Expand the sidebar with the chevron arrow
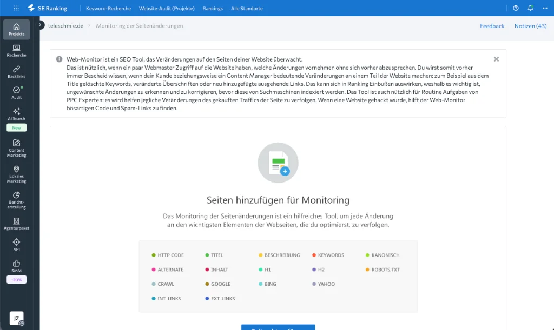The width and height of the screenshot is (554, 330). tap(40, 25)
